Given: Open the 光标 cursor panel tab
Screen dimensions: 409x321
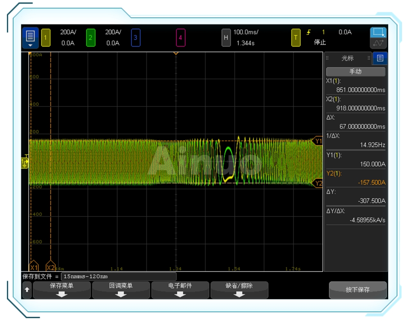Looking at the screenshot, I should (348, 58).
